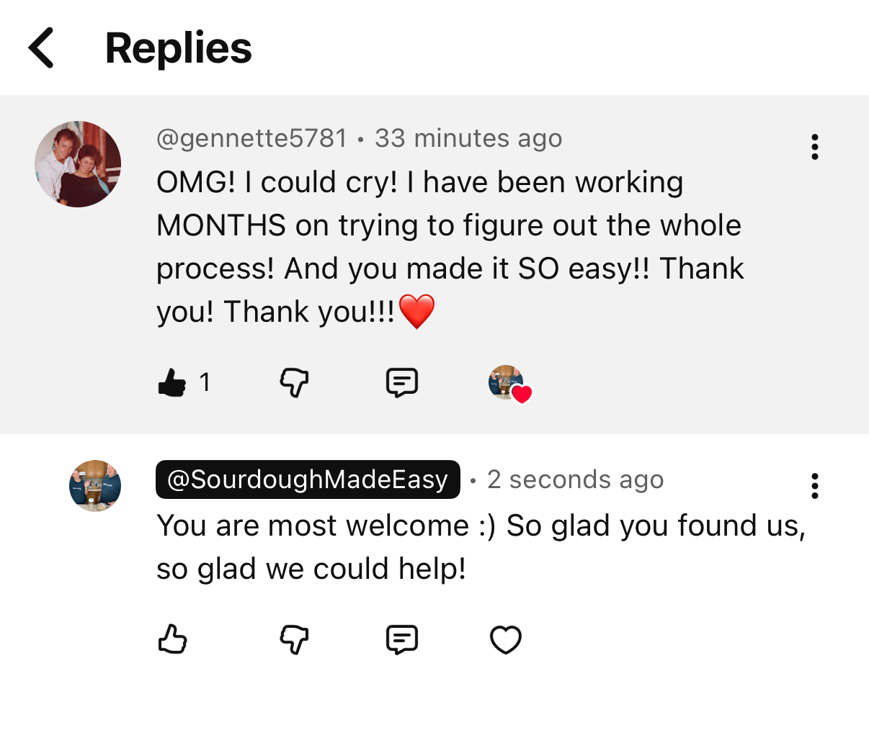Open gennette5781's profile picture

click(x=78, y=164)
